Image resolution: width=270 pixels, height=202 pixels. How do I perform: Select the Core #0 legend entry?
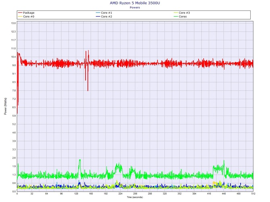(26, 16)
